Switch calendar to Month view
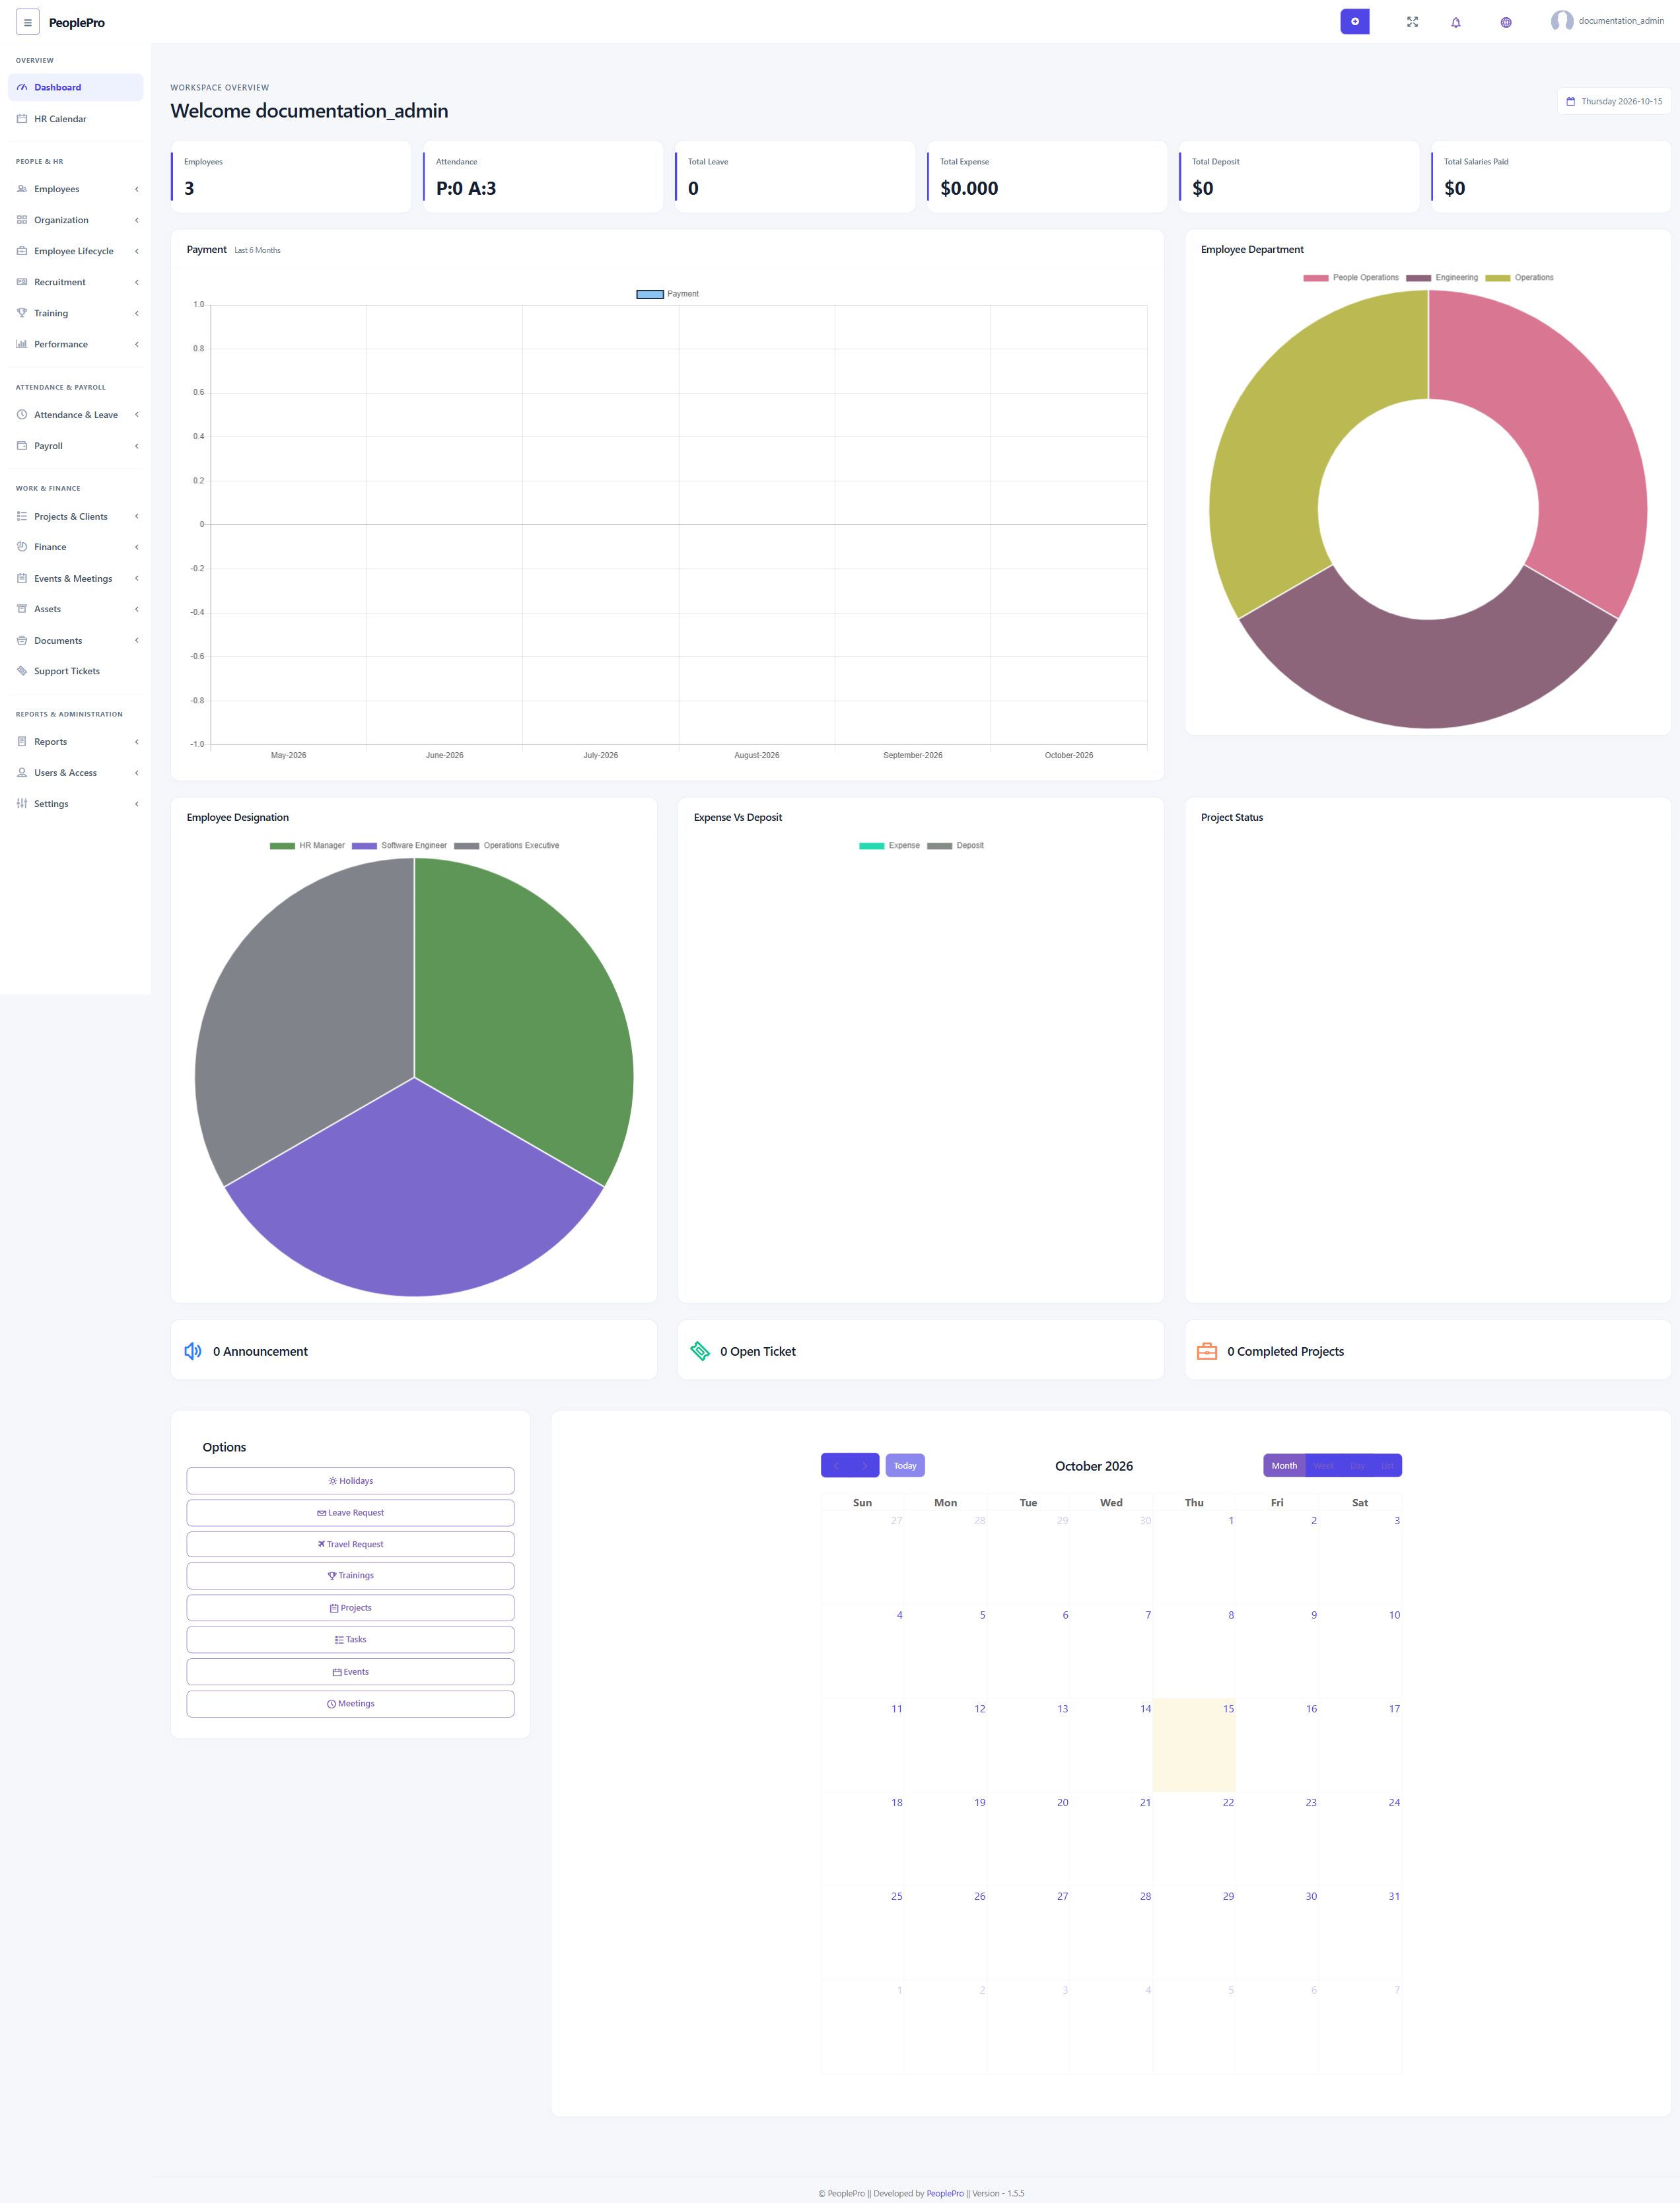Viewport: 1680px width, 2203px height. [1284, 1466]
